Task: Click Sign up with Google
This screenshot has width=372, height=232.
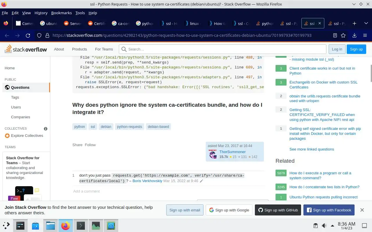Action: 229,210
